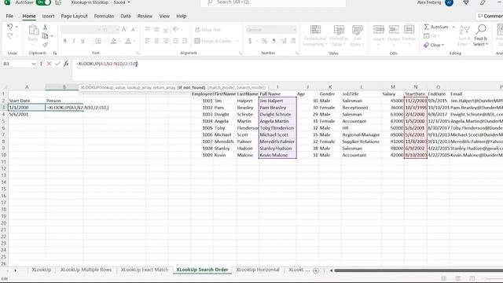This screenshot has width=503, height=283.
Task: Click the Percent Style icon
Action: [264, 41]
